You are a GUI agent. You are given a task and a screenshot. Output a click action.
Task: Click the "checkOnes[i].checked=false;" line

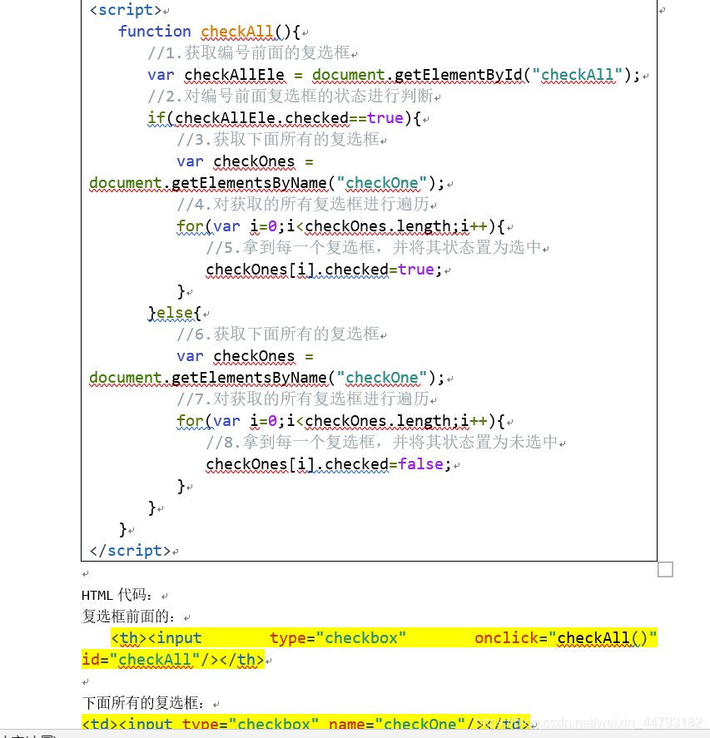[x=329, y=464]
